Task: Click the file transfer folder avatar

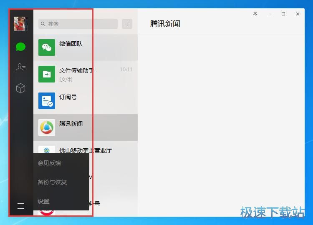Action: coord(47,74)
